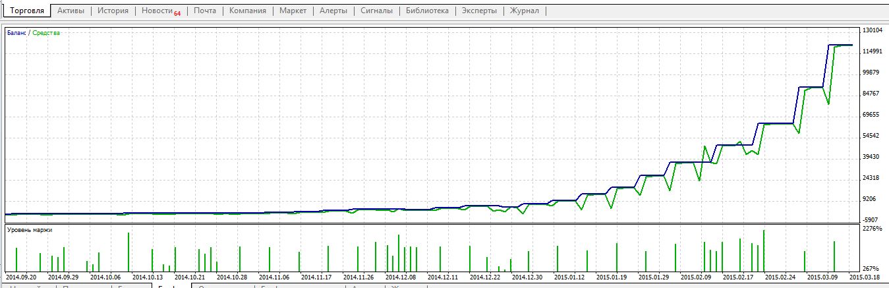889x288 pixels.
Task: Click the 2015.02.09 date label
Action: [x=696, y=277]
